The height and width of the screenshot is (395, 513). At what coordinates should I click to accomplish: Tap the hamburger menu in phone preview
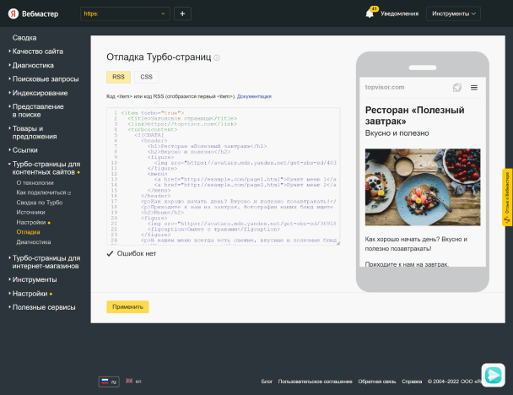pos(474,87)
